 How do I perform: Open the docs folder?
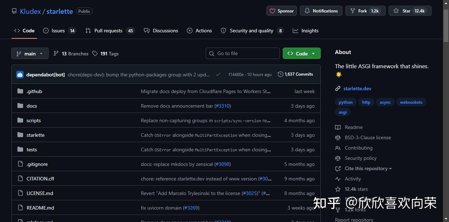(x=32, y=106)
